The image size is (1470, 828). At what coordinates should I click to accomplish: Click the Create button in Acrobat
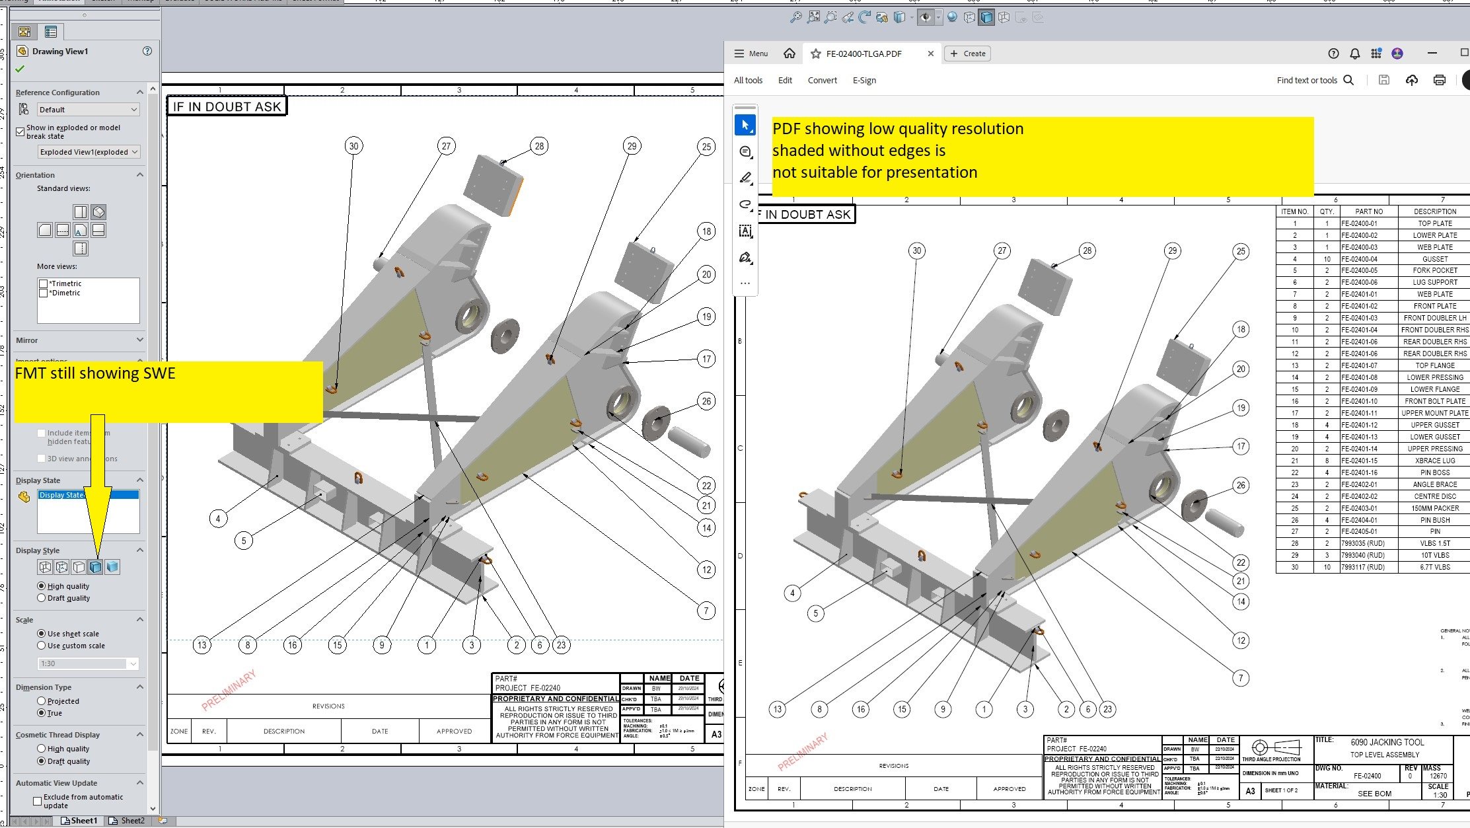tap(967, 54)
